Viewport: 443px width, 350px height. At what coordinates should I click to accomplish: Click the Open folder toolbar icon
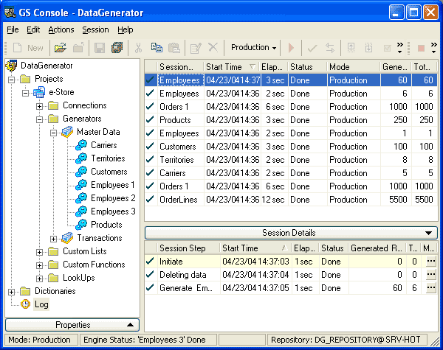click(x=61, y=48)
